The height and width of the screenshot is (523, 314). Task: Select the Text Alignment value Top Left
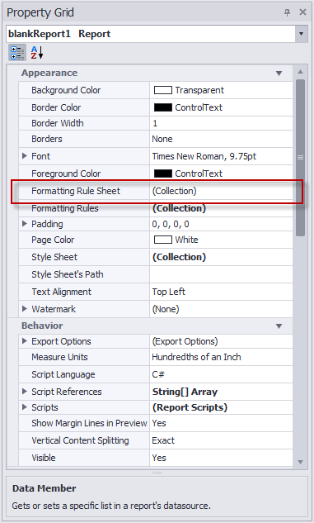click(x=221, y=292)
